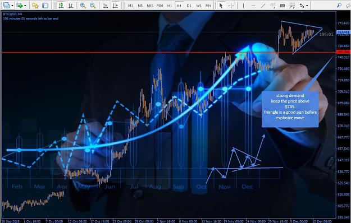The width and height of the screenshot is (351, 223).
Task: Toggle chart shift from right border
Action: [x=116, y=6]
